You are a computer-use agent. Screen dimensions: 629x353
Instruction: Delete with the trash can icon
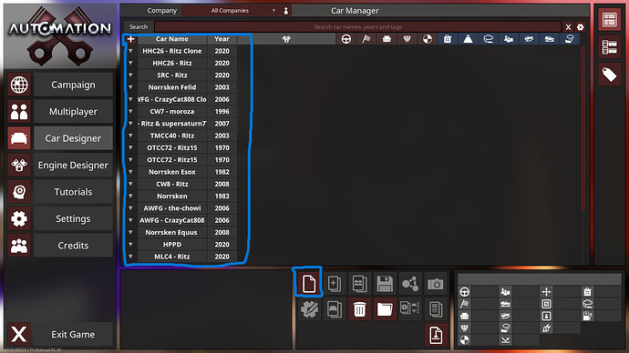click(359, 309)
